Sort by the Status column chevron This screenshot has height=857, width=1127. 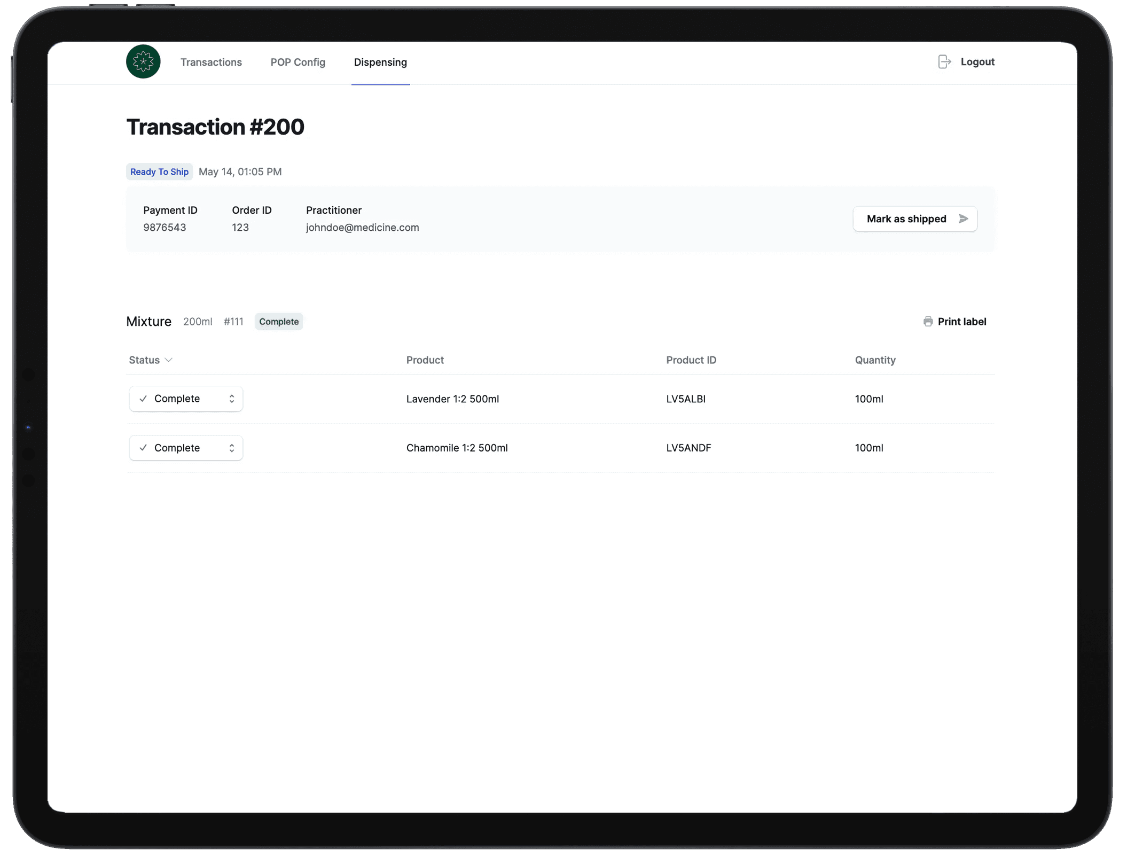[x=169, y=360]
